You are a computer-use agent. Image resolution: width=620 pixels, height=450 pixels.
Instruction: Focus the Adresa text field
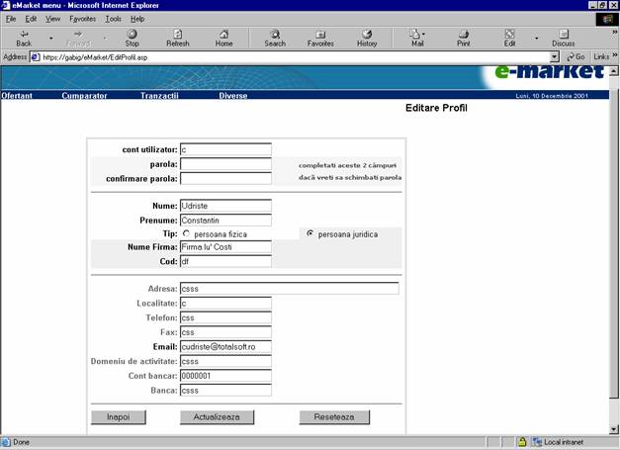[x=289, y=289]
